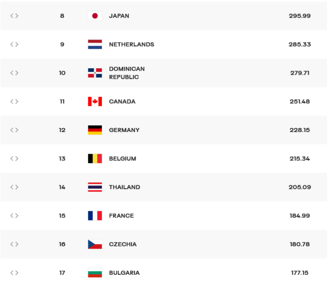Image resolution: width=327 pixels, height=285 pixels.
Task: Expand the France row chevron arrows
Action: tap(14, 216)
